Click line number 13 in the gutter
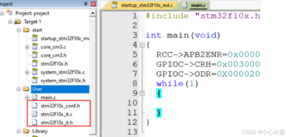The width and height of the screenshot is (286, 137). coord(132,132)
